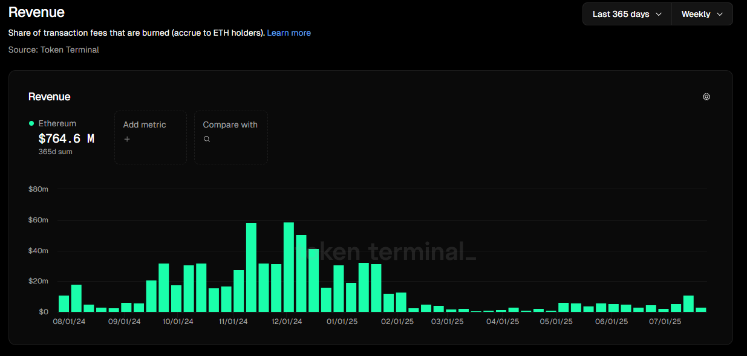Open the chart settings gear icon

(706, 97)
